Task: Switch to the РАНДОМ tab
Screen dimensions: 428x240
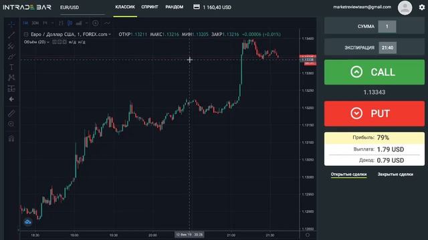Action: [174, 7]
